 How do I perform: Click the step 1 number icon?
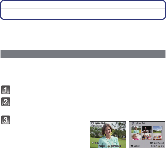[6, 90]
